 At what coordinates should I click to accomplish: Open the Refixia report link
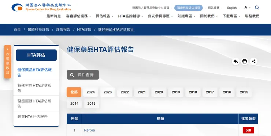click(x=89, y=130)
